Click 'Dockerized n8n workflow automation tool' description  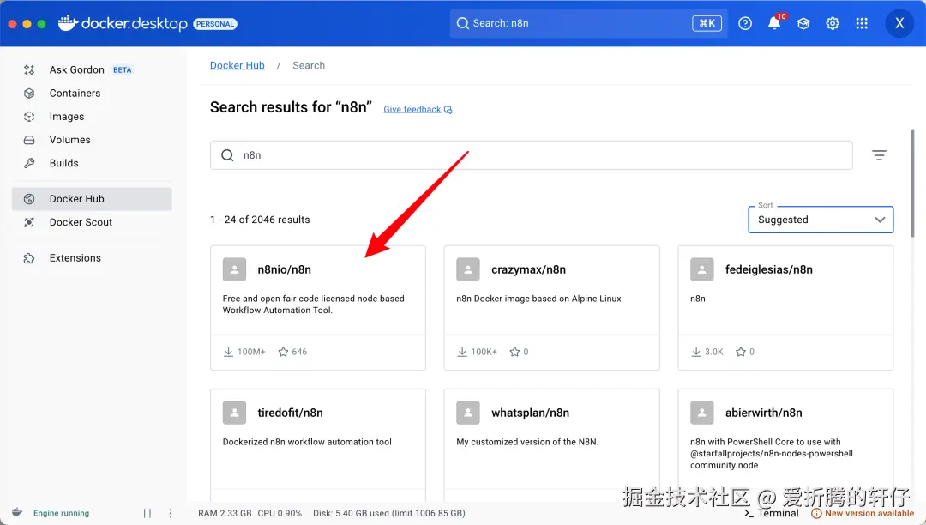click(x=307, y=442)
